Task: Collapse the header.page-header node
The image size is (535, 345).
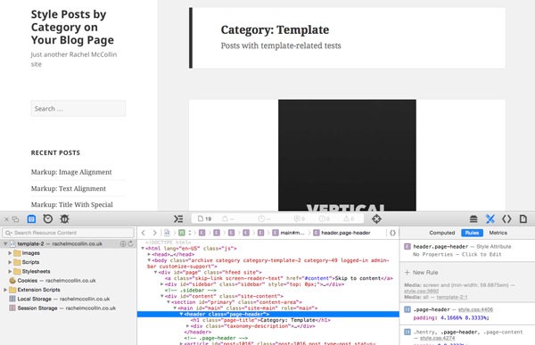Action: 181,314
